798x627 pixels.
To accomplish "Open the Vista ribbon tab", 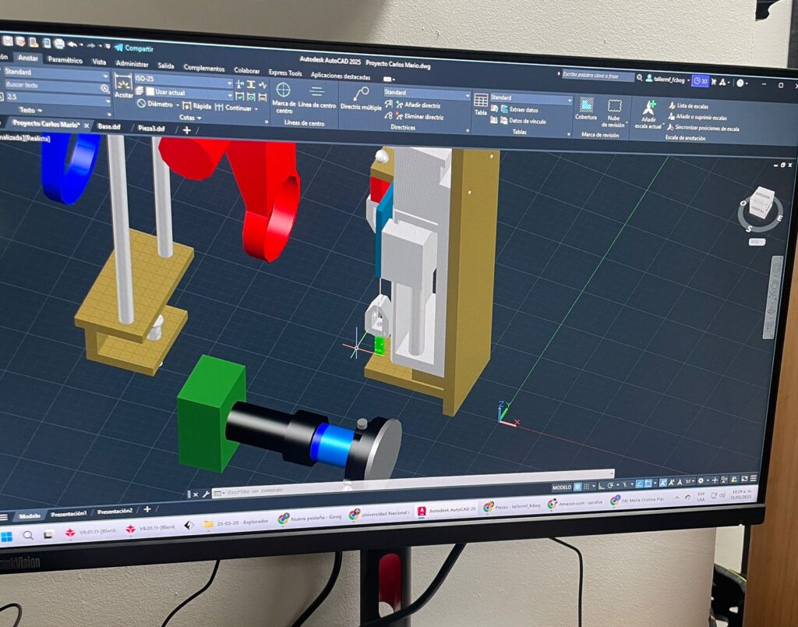I will click(99, 62).
